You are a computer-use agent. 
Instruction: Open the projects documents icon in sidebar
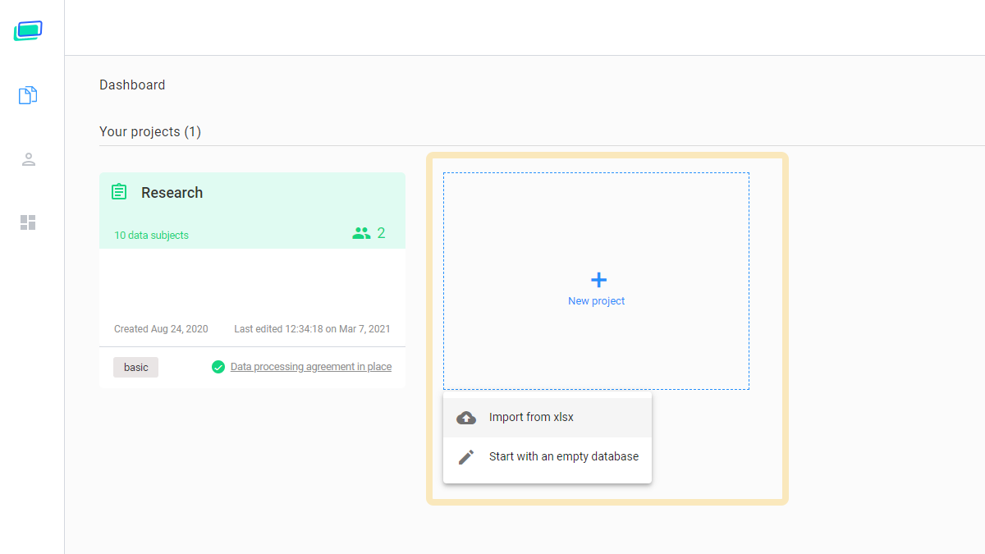click(28, 95)
